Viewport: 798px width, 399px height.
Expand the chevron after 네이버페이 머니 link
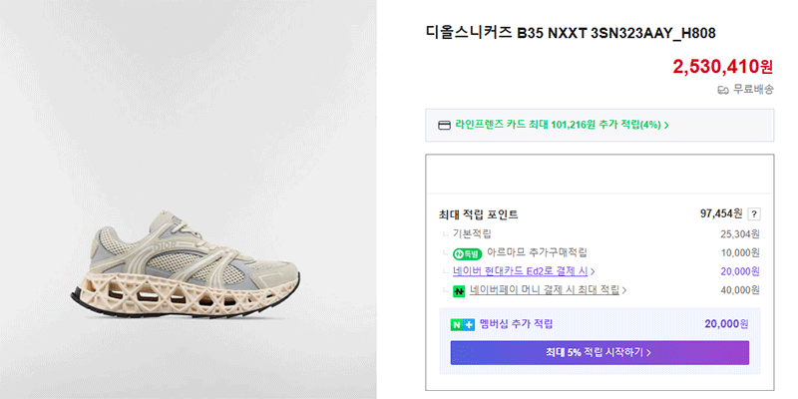pos(624,291)
